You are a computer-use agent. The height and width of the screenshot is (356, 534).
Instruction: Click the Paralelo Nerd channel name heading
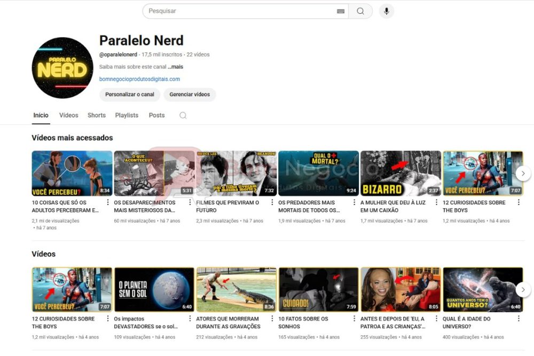tap(142, 41)
